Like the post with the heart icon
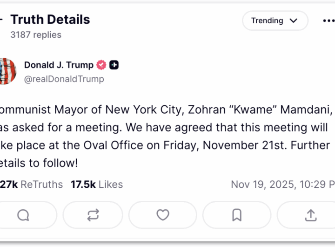Image resolution: width=335 pixels, height=247 pixels. pyautogui.click(x=162, y=215)
